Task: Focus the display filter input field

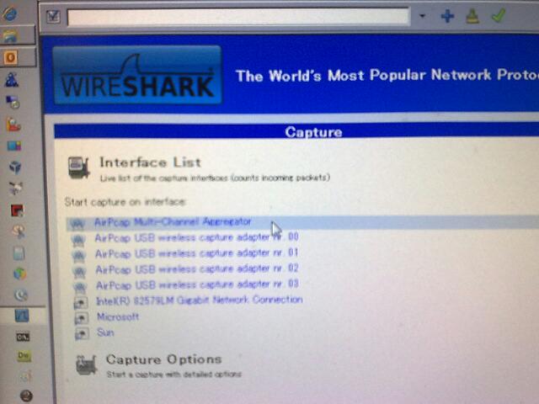Action: (x=238, y=17)
